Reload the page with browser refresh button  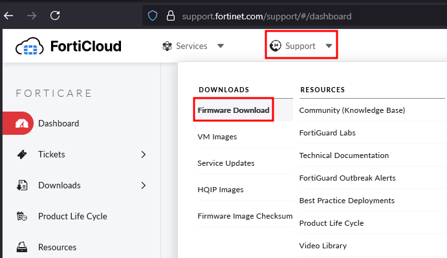pos(55,14)
